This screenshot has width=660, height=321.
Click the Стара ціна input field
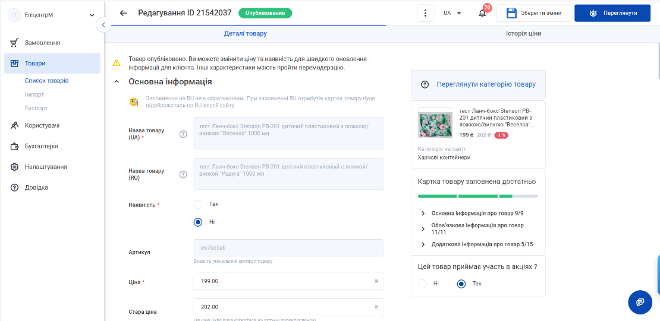click(x=288, y=307)
